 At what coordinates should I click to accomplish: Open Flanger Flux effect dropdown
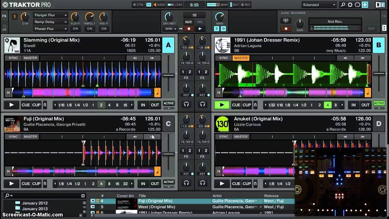[x=50, y=15]
